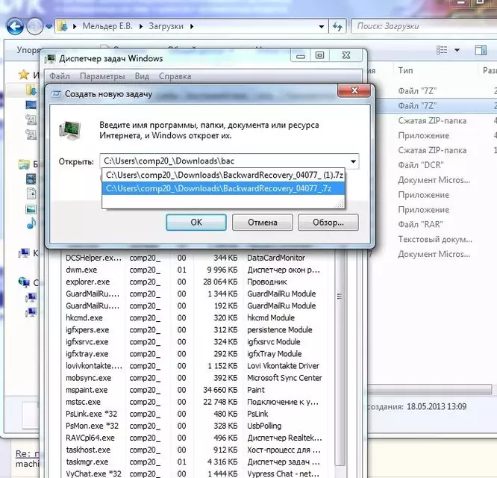Click the Тип column header in Explorer
497x478 pixels.
(405, 70)
